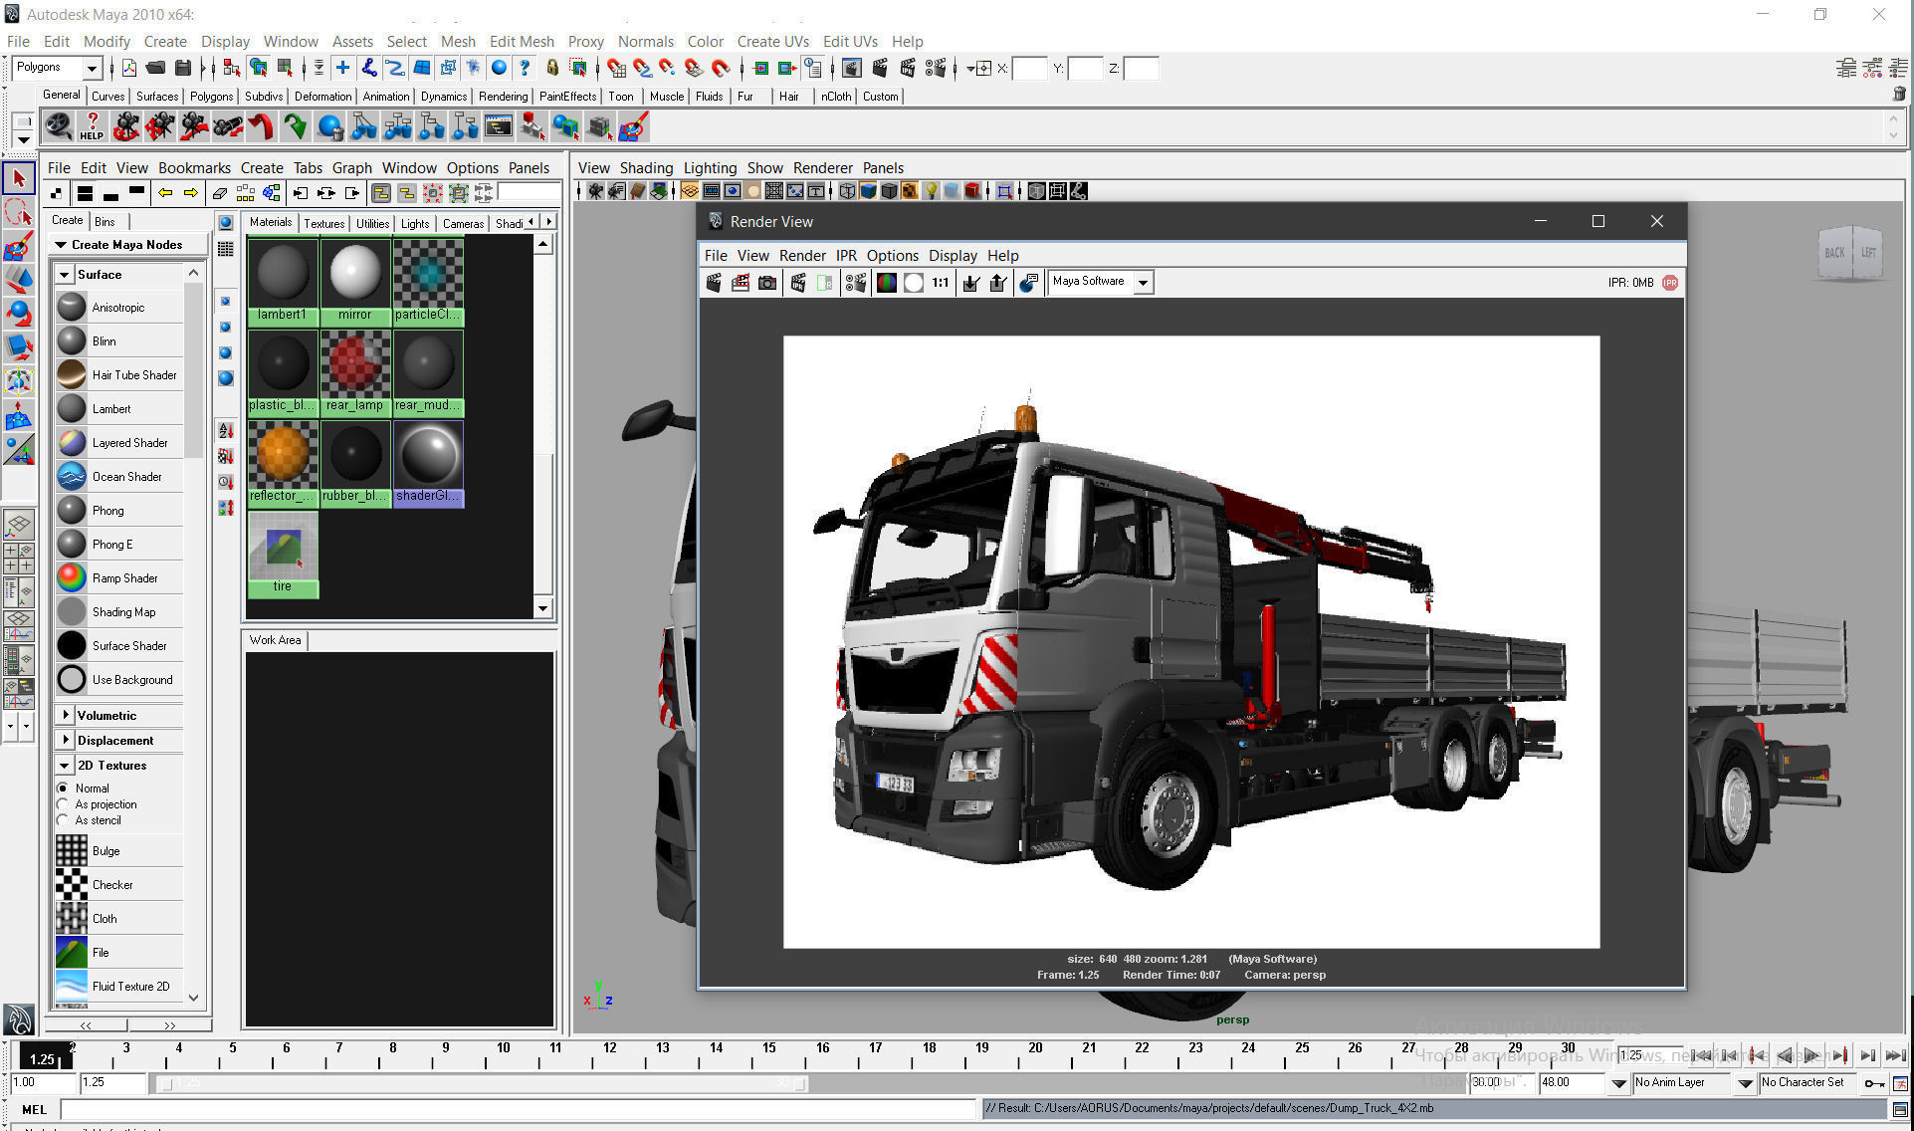Screen dimensions: 1914x1131
Task: Click the Play forwards button
Action: pyautogui.click(x=1812, y=1055)
